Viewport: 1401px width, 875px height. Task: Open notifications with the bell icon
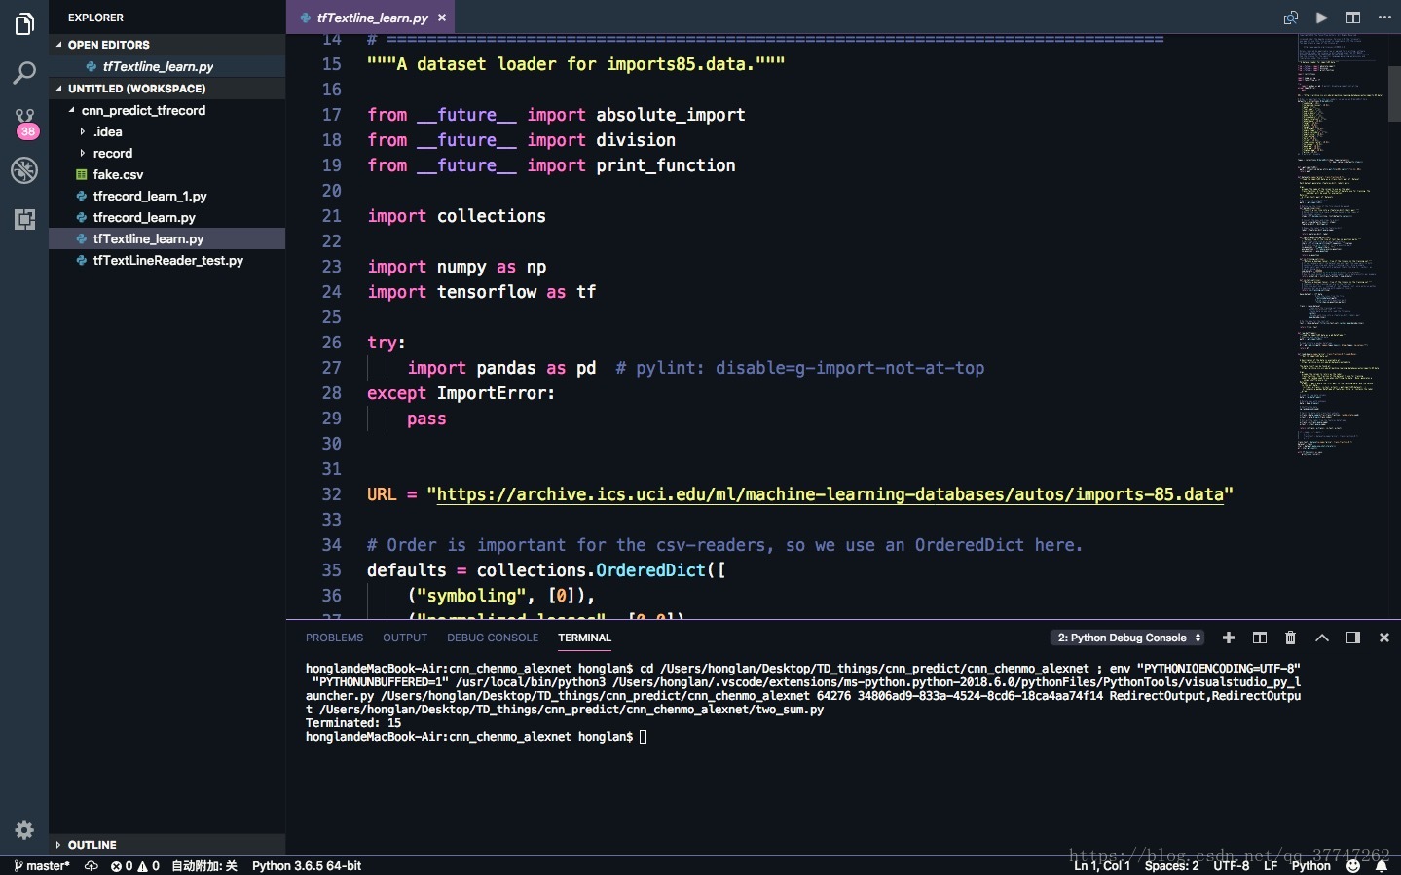[1381, 866]
